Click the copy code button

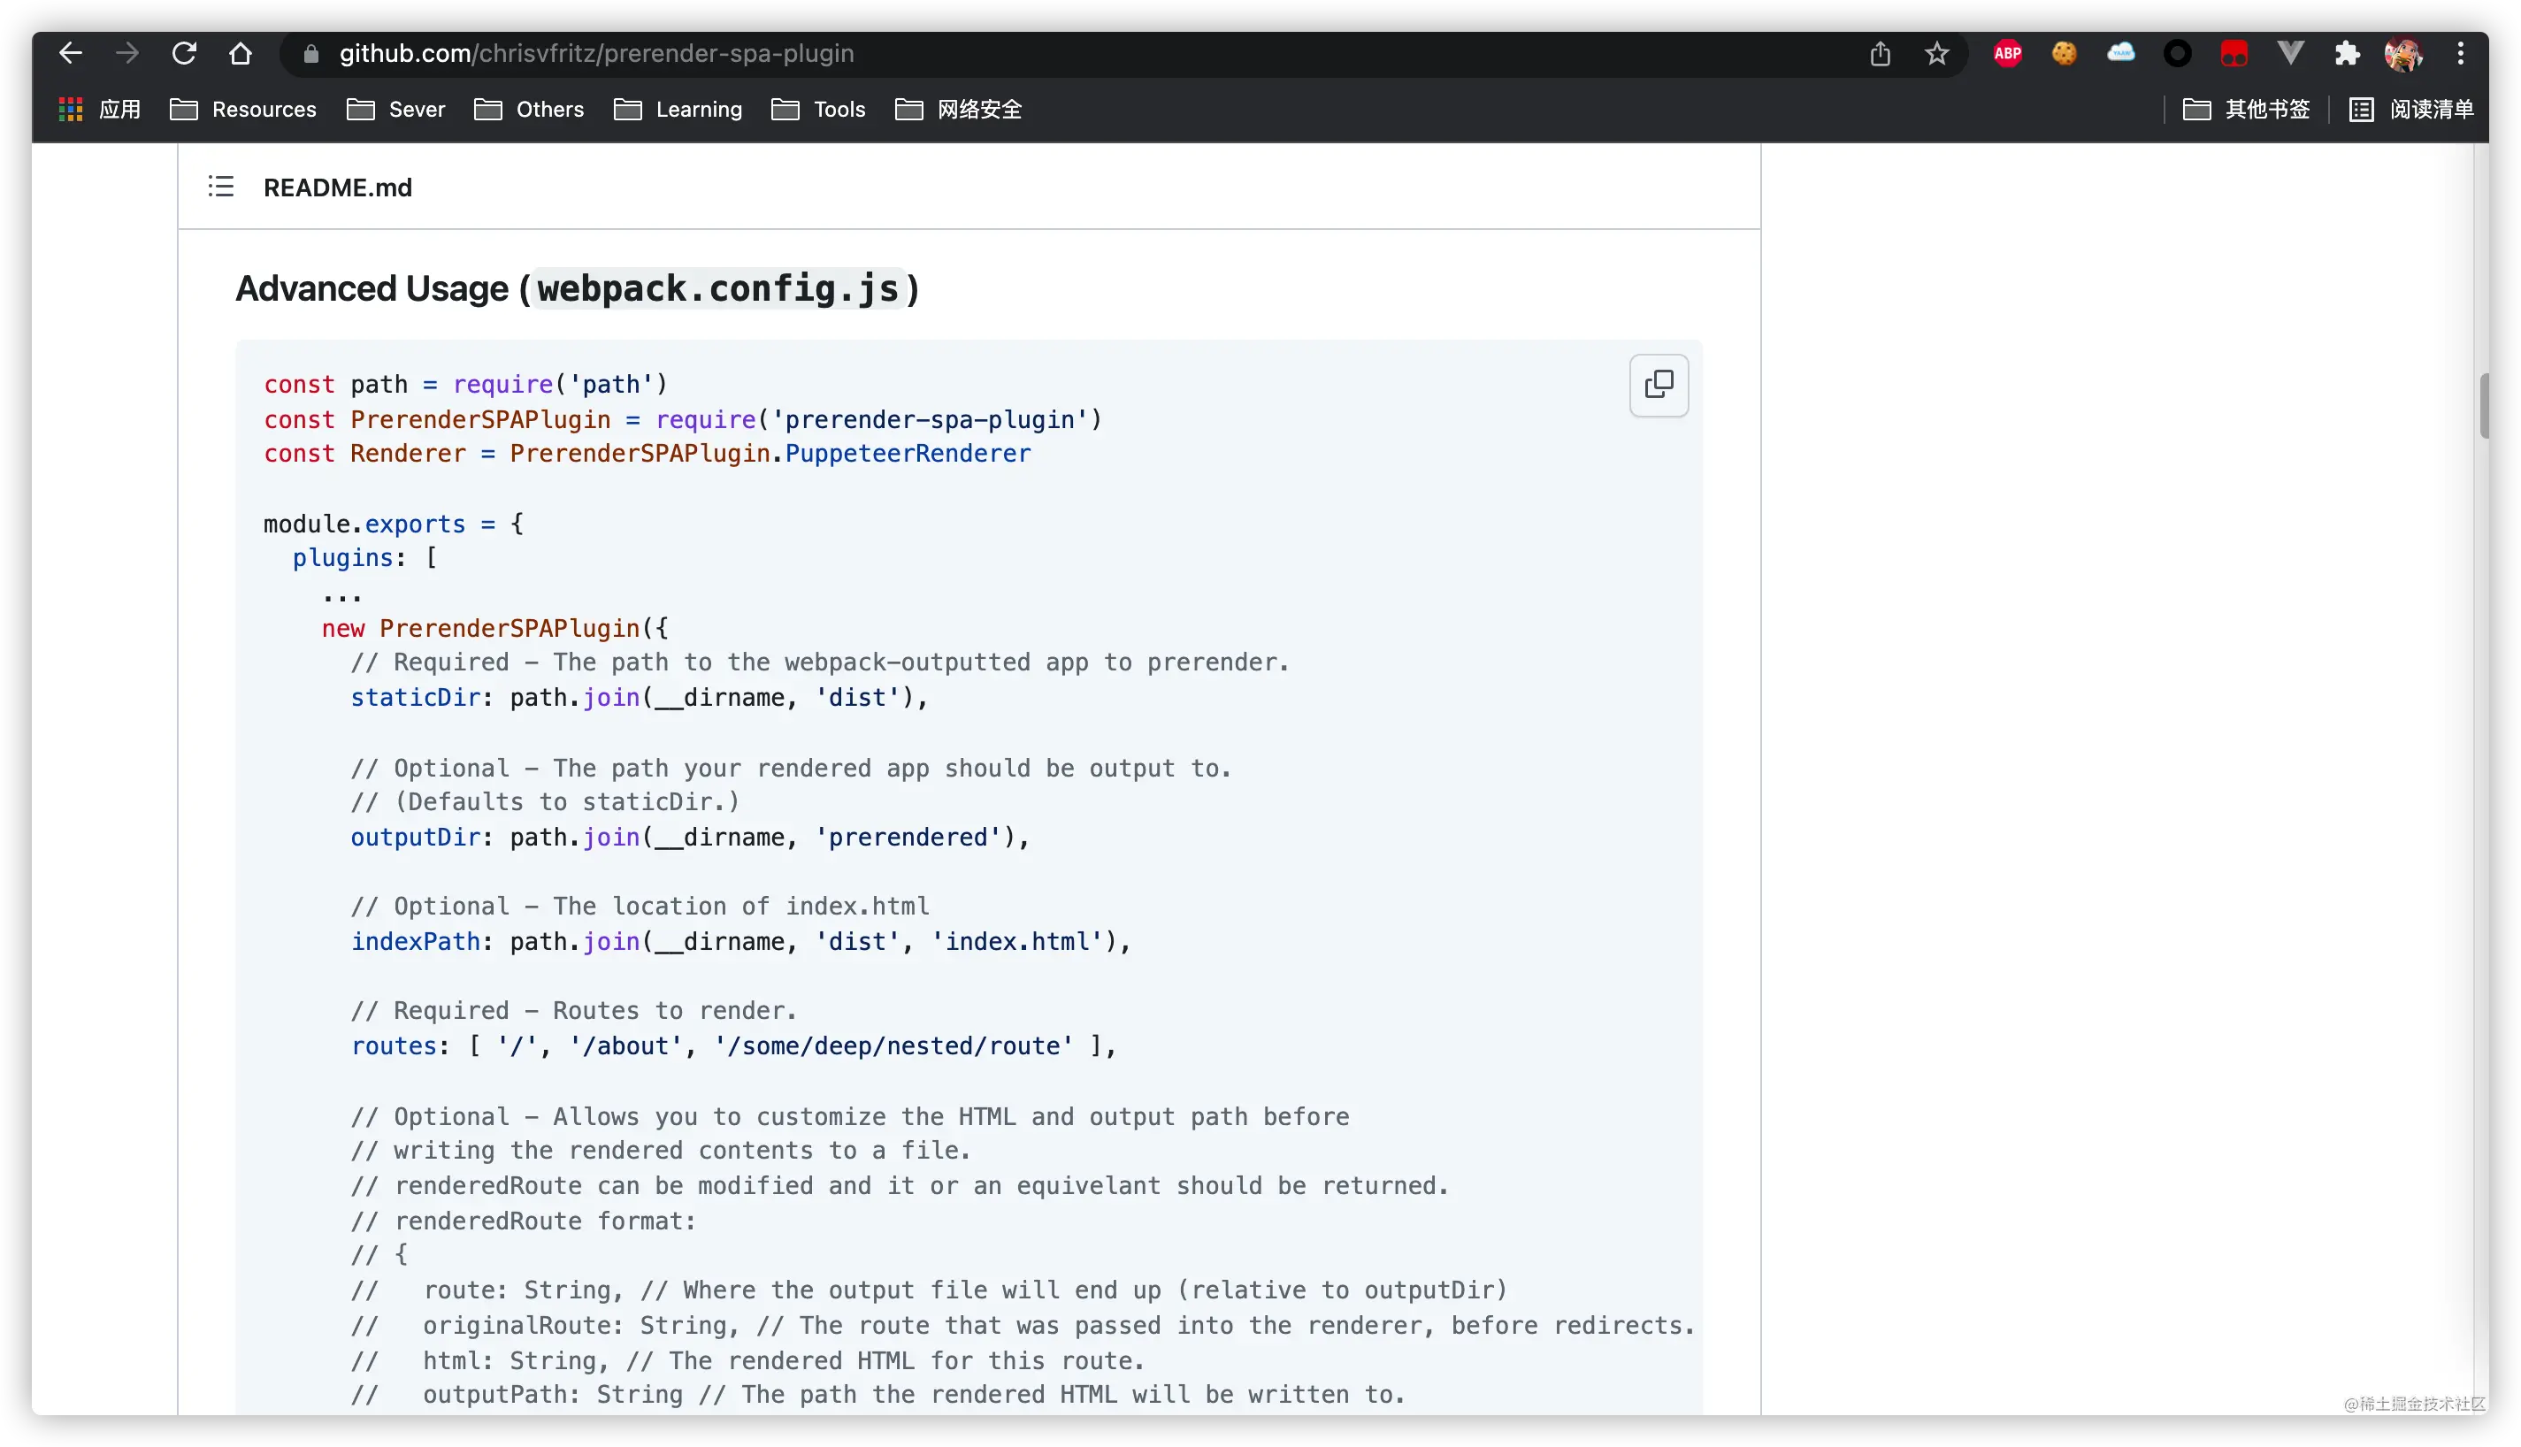1657,382
